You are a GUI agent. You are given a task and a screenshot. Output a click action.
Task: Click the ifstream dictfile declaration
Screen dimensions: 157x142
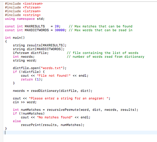click(x=31, y=53)
